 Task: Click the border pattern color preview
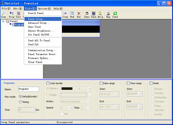click(x=67, y=89)
